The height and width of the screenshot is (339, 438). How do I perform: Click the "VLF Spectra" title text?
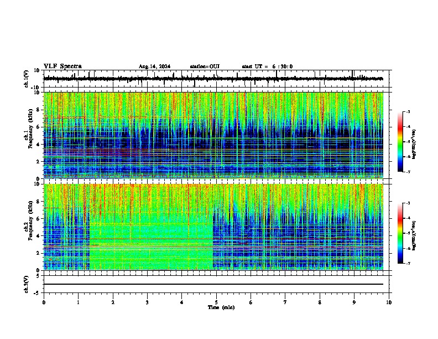pos(62,66)
